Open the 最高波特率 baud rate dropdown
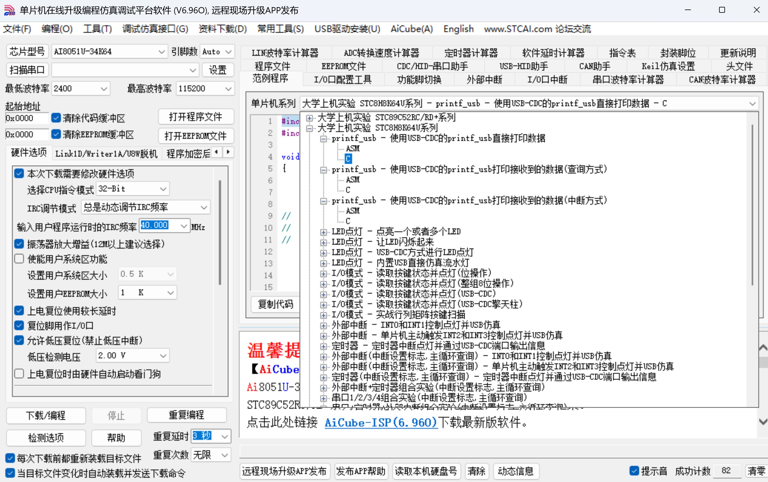This screenshot has height=482, width=768. point(228,88)
